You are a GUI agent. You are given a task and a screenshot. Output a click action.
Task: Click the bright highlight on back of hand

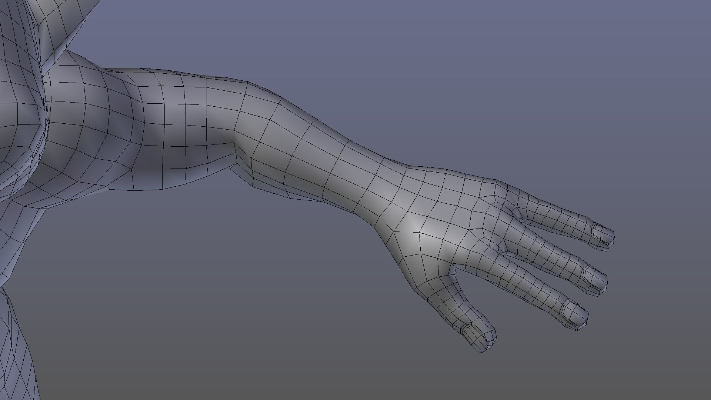418,227
